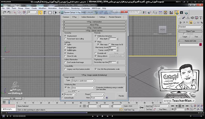Open the Utilities hammer panel icon
Viewport: 205px width, 119px height.
click(x=201, y=18)
